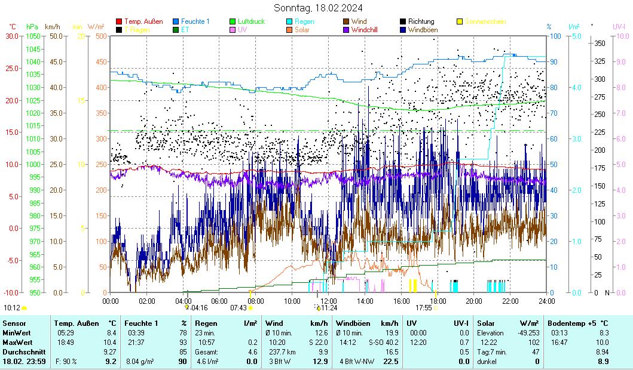Click the yellow Sonnenschein legend swatch

pyautogui.click(x=460, y=22)
